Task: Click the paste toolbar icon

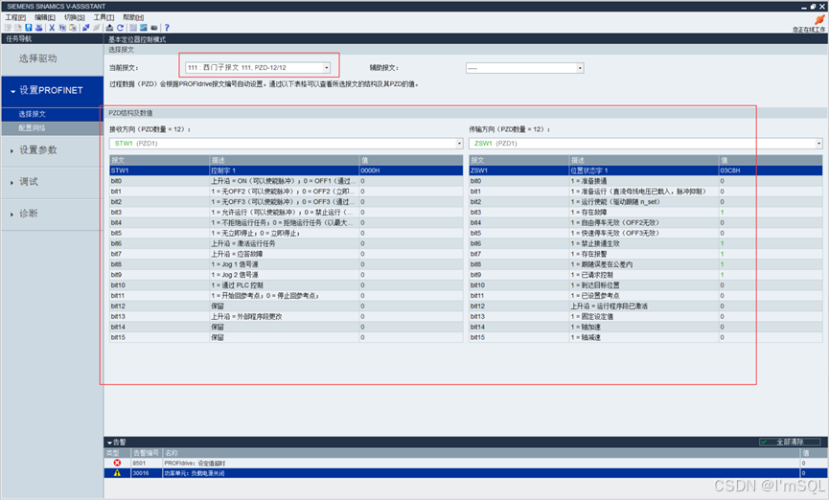Action: (x=73, y=28)
